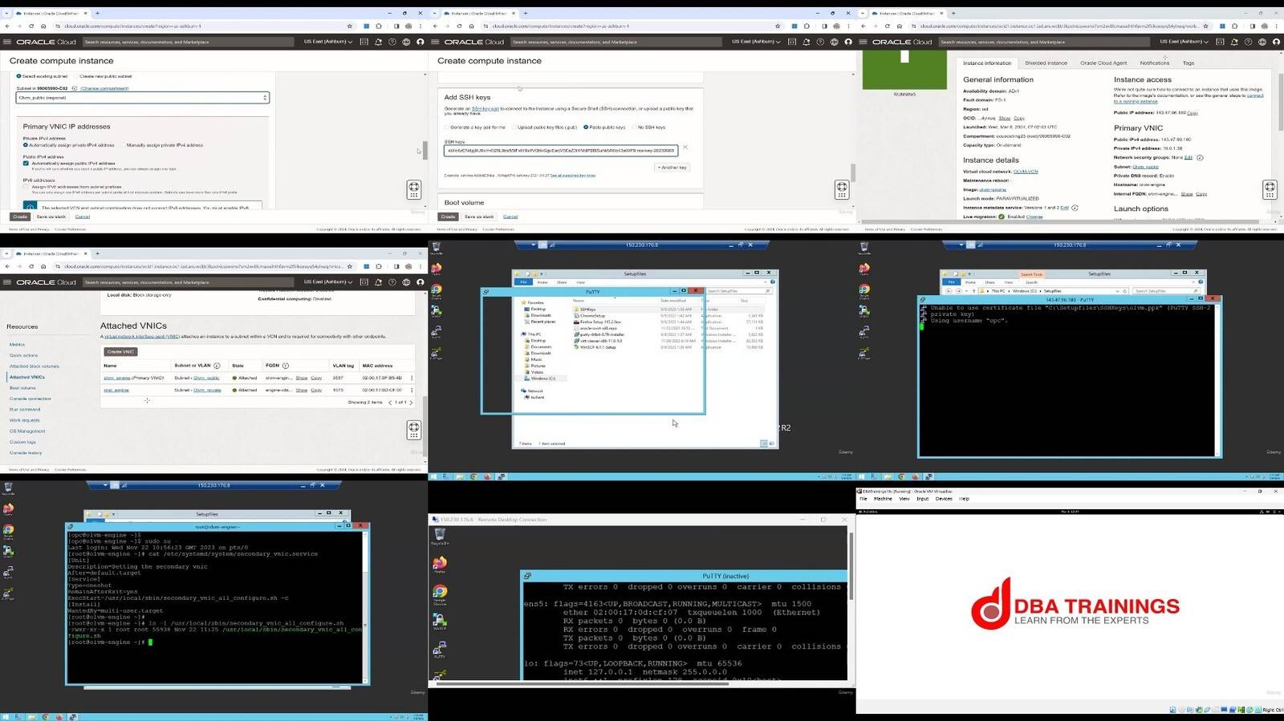Open US East (Ashburn) region menu in Add SSH keys window
Image resolution: width=1284 pixels, height=721 pixels.
[x=756, y=42]
